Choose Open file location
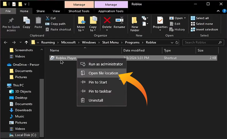Viewport: 227px width, 139px height. tap(102, 73)
